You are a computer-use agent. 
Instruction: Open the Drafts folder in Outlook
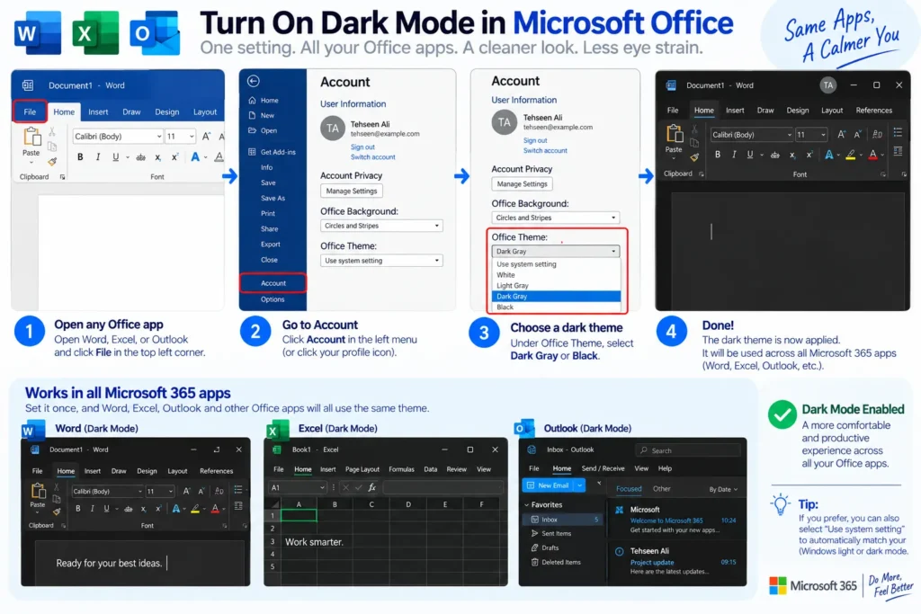click(544, 547)
